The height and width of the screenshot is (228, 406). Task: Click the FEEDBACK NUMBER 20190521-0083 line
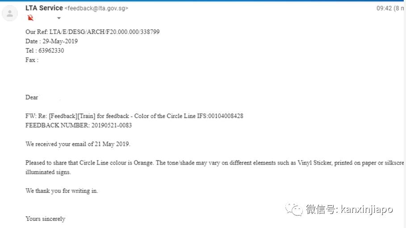point(79,125)
